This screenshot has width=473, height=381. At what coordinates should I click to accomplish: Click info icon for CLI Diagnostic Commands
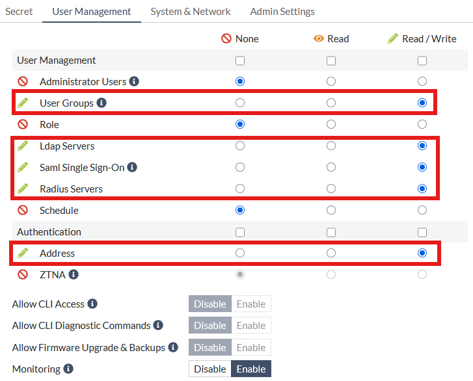coord(158,325)
